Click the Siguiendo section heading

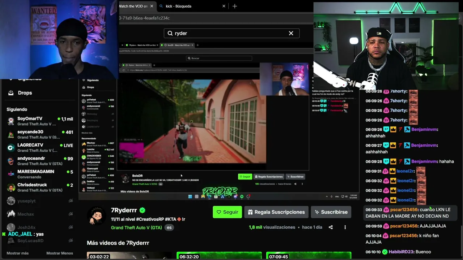(x=17, y=109)
